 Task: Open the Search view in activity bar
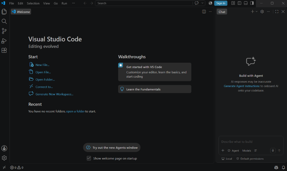coord(4,22)
